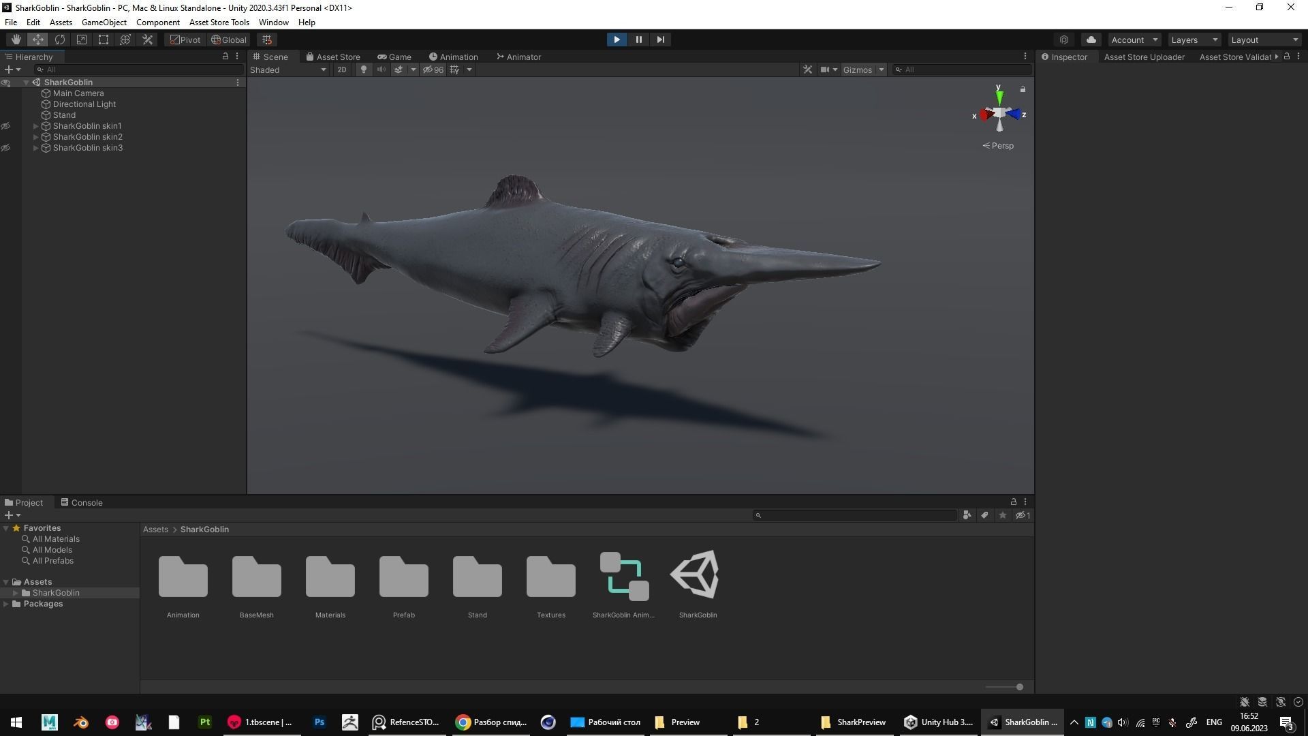
Task: Expand SharkGoblin skin3 in Hierarchy
Action: [36, 148]
